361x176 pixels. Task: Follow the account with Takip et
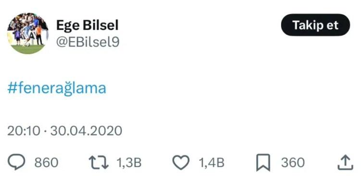(315, 25)
